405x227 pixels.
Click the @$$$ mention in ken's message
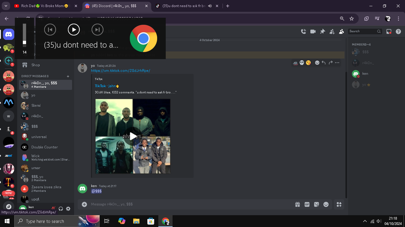coord(97,191)
